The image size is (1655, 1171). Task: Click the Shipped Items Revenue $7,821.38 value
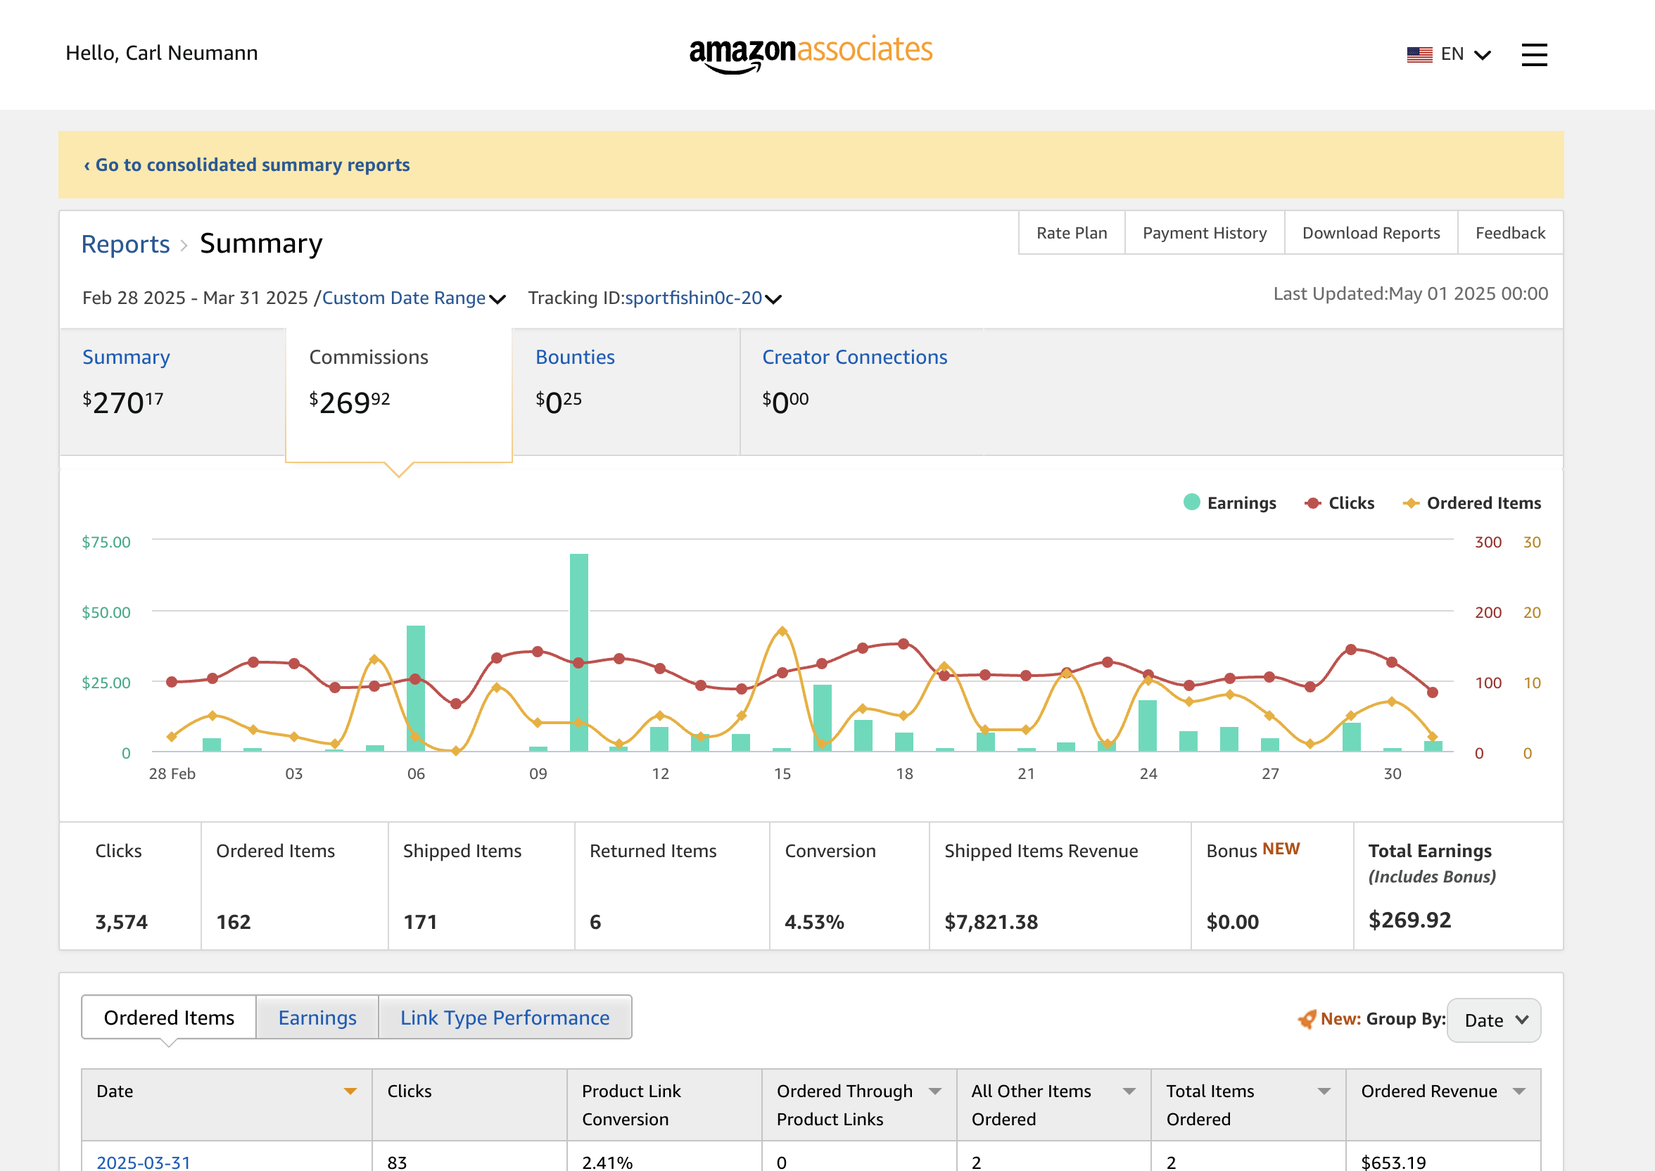coord(991,921)
